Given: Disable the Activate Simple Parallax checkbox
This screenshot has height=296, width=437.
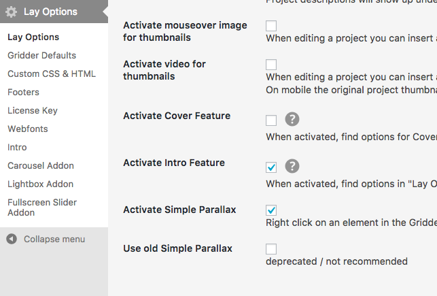Looking at the screenshot, I should 271,210.
